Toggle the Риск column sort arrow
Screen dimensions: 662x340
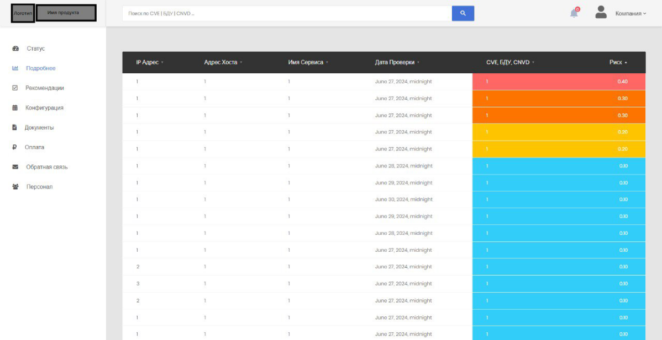626,63
